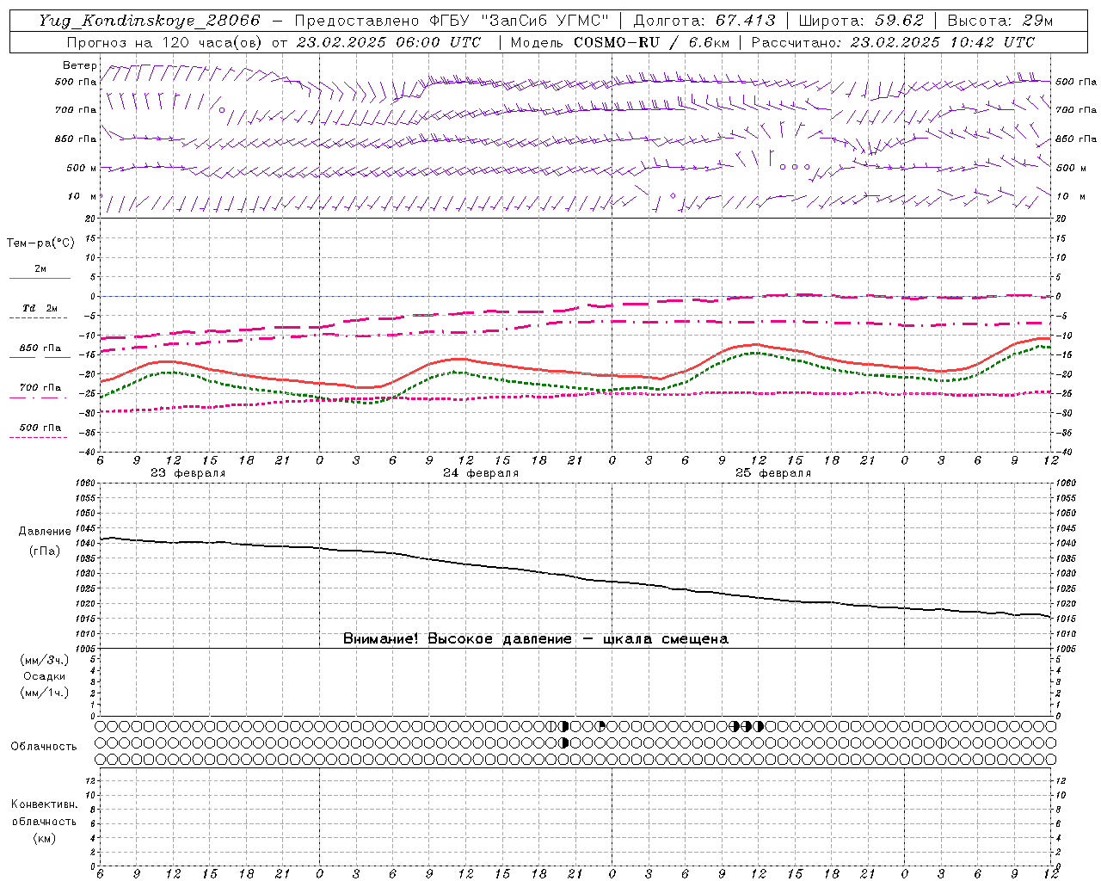Click the left 500 м wind level label
1101x881 pixels.
coord(82,168)
